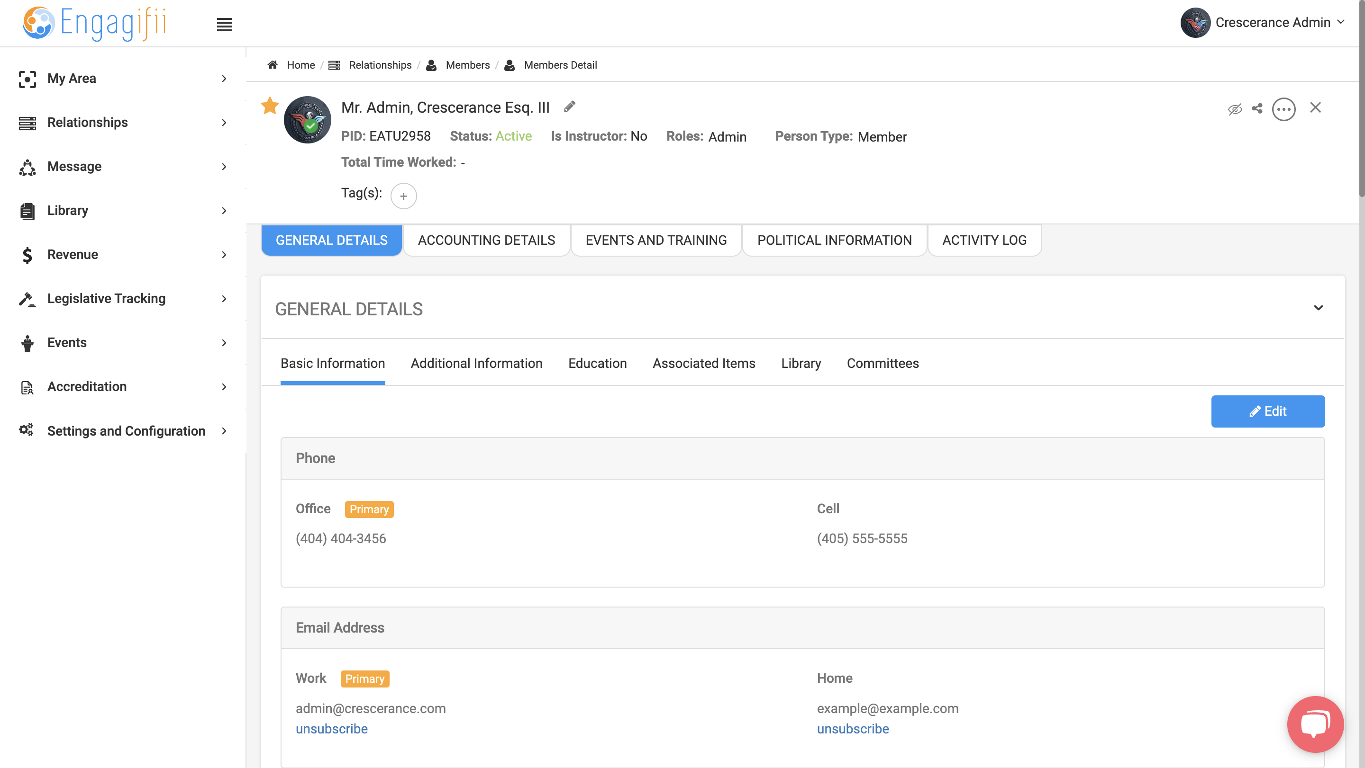Expand the Library sidebar menu
1365x768 pixels.
click(123, 210)
